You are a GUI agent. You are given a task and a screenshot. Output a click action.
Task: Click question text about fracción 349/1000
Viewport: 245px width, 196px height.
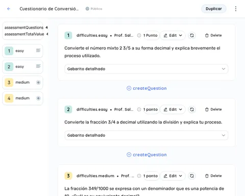pyautogui.click(x=144, y=191)
